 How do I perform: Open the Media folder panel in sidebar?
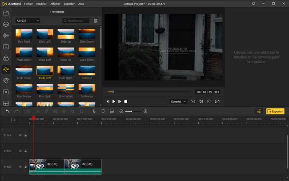6,13
